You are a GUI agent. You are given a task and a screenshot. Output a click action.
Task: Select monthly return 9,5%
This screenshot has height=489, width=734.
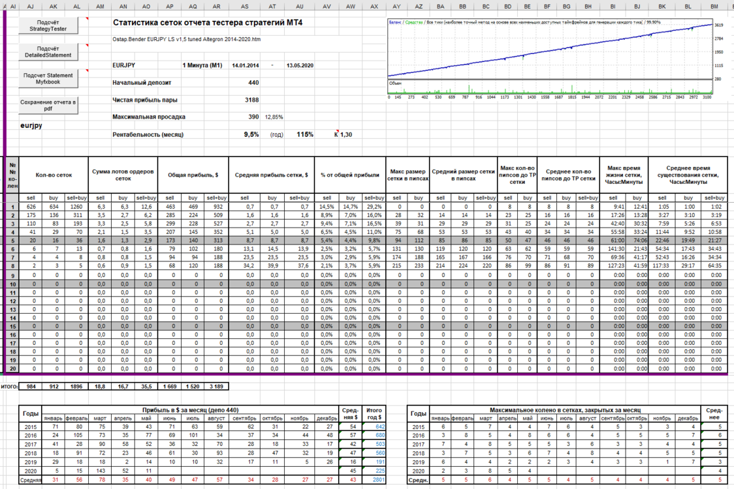(x=251, y=135)
